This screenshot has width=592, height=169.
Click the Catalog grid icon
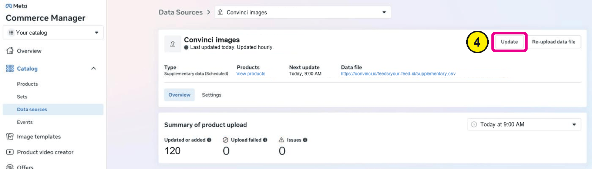[10, 68]
